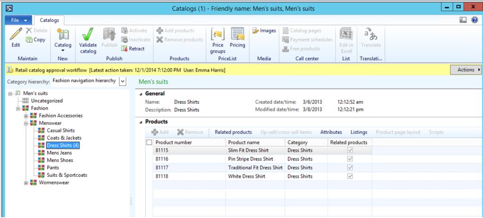Click the Retract icon in Publish group
Viewport: 483px width, 218px height.
[125, 48]
